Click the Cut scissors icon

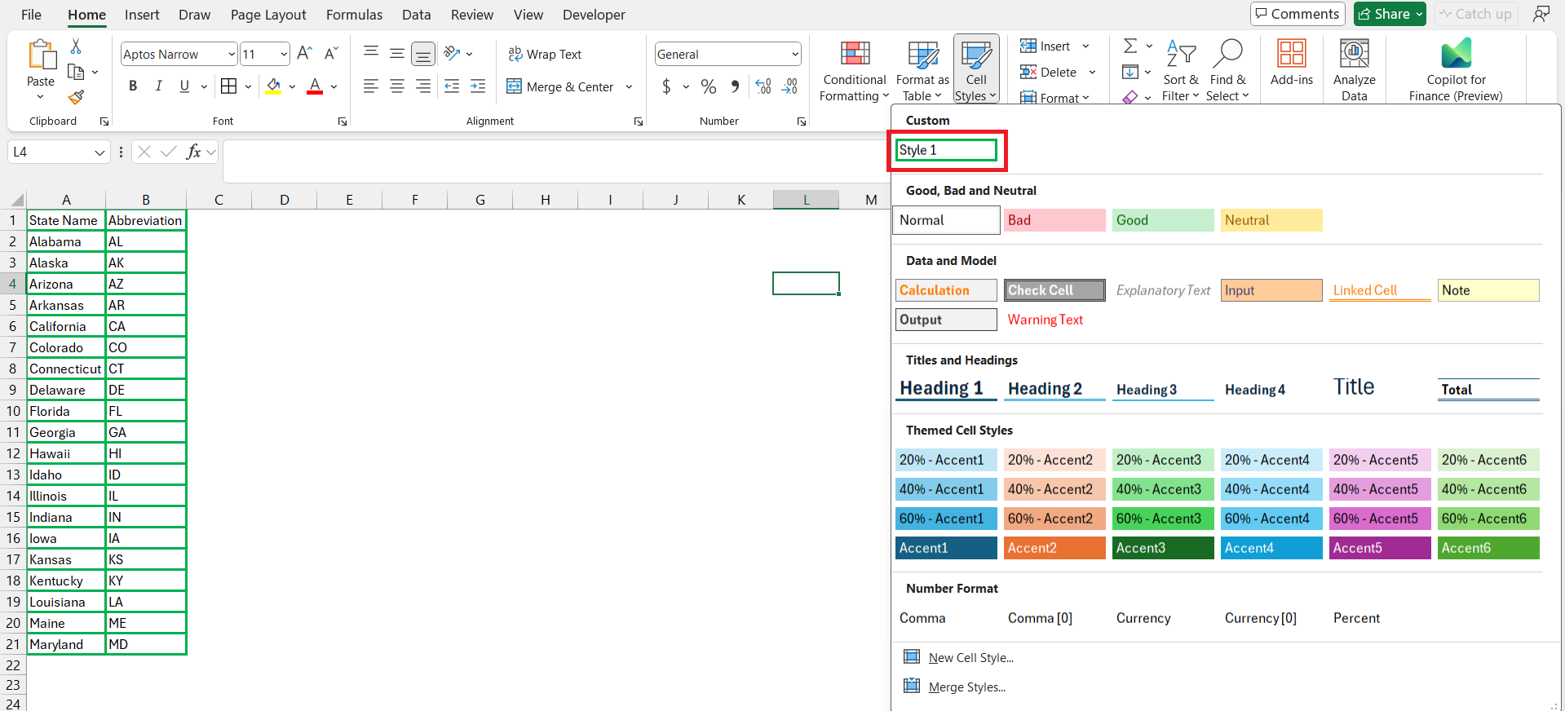(x=76, y=46)
